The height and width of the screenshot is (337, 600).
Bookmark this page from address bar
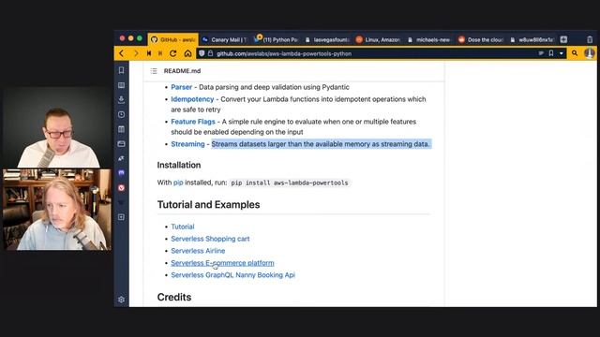pos(551,53)
